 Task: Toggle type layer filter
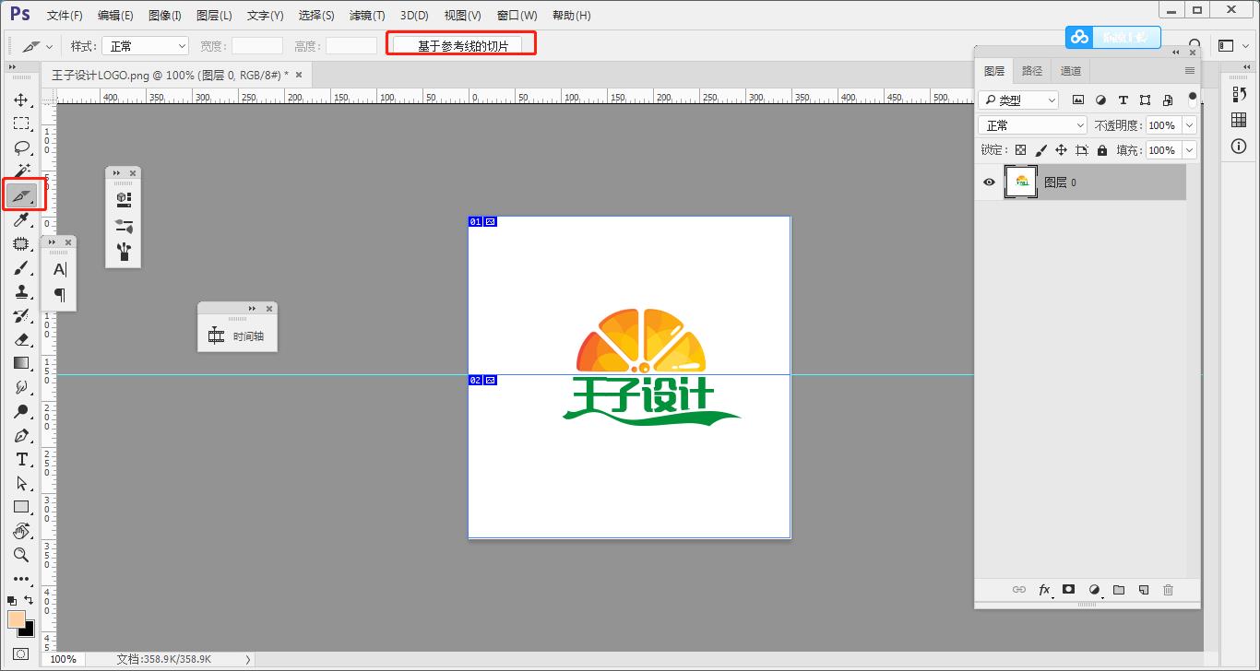(1123, 100)
